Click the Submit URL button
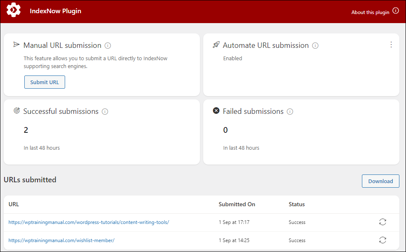The width and height of the screenshot is (406, 252). 45,82
